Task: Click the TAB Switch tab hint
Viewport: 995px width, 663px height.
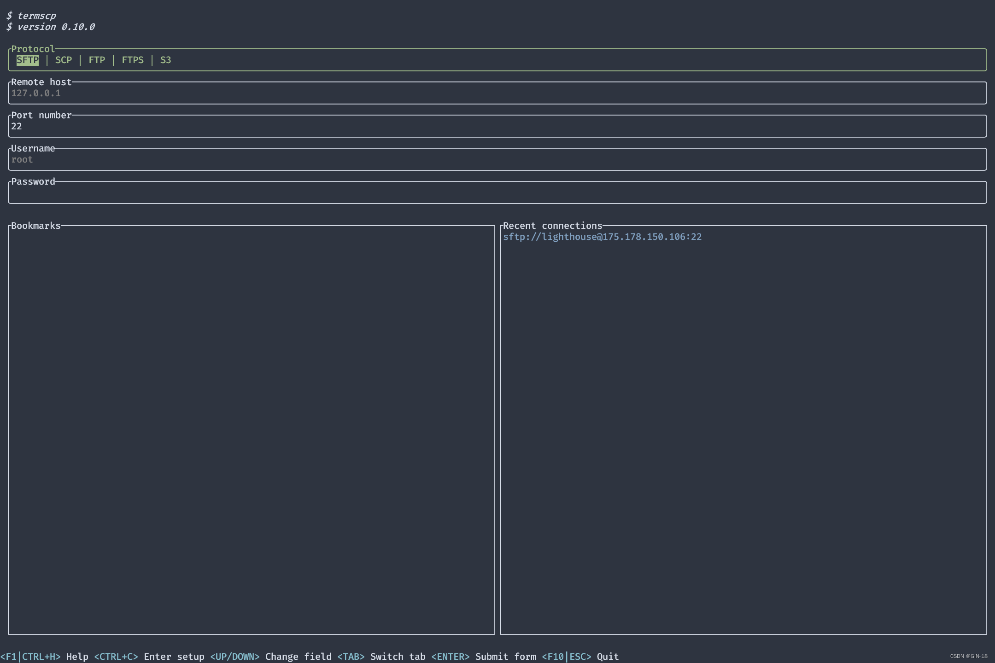Action: [x=381, y=657]
